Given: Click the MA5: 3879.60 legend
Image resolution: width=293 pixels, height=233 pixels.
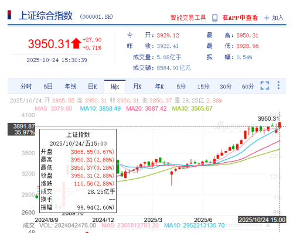Looking at the screenshot, I should (x=53, y=108).
